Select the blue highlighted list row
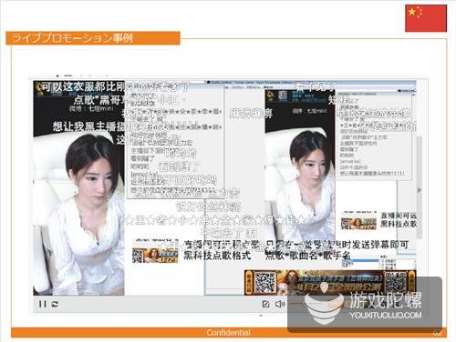Screen dimensions: 456x342 click(360, 261)
